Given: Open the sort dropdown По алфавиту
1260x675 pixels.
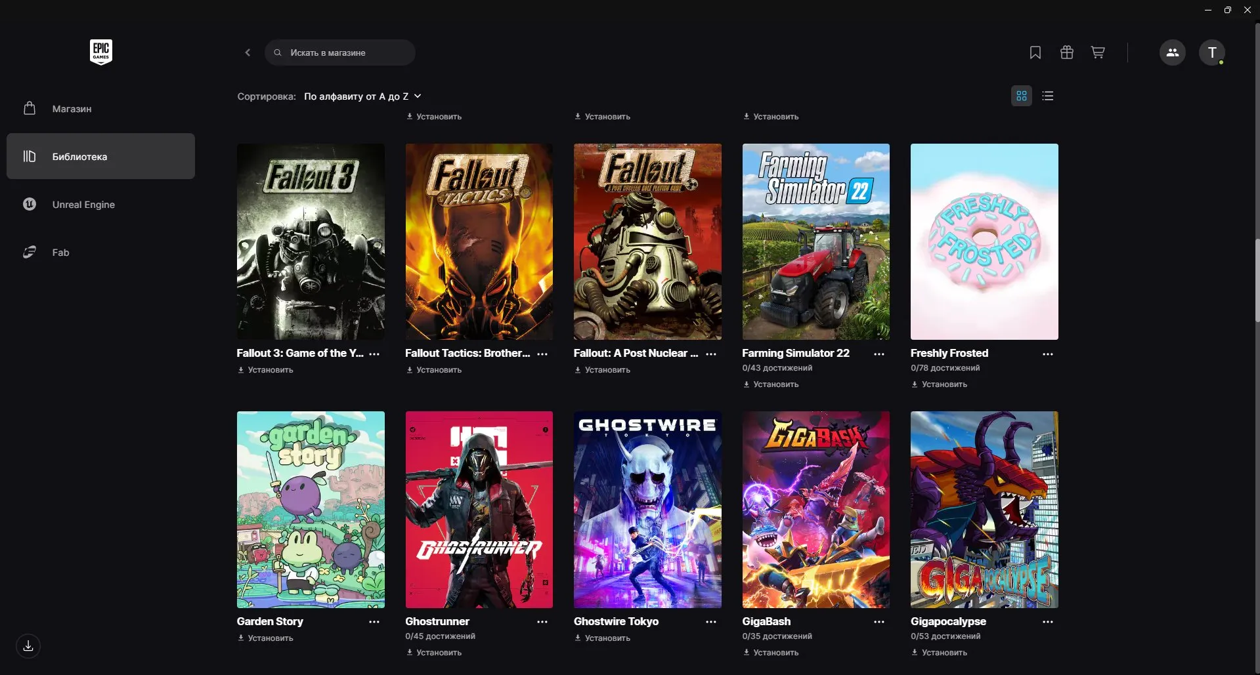Looking at the screenshot, I should pyautogui.click(x=362, y=96).
